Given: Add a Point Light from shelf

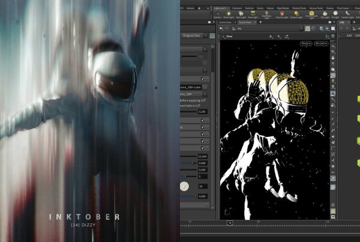Looking at the screenshot, I should [229, 14].
